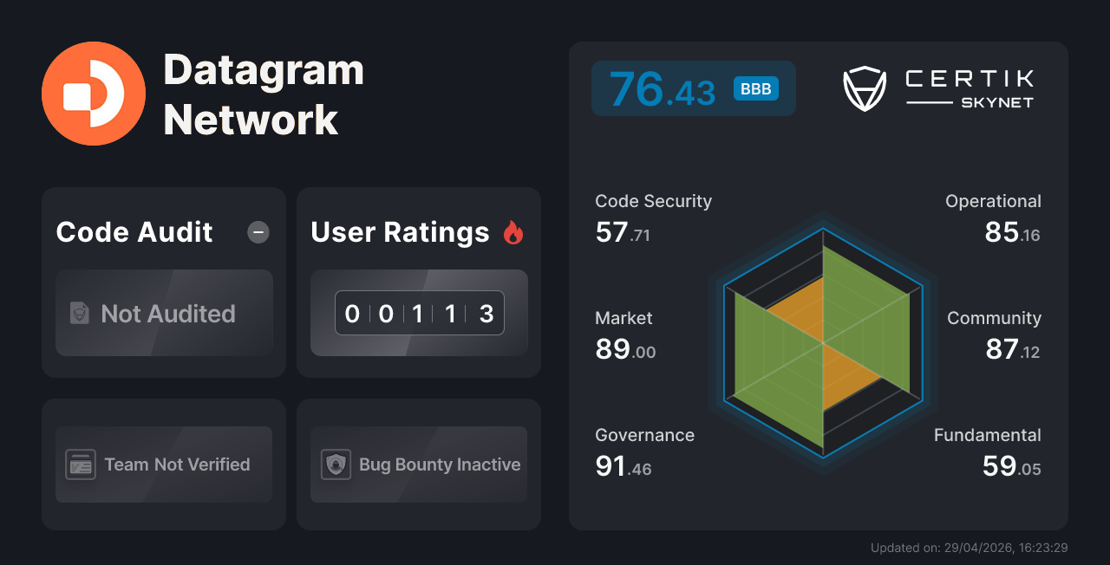The height and width of the screenshot is (565, 1110).
Task: Select the Operational score 85.16
Action: click(x=1011, y=233)
